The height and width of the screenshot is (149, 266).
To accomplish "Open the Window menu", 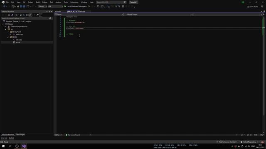I will tap(84, 2).
